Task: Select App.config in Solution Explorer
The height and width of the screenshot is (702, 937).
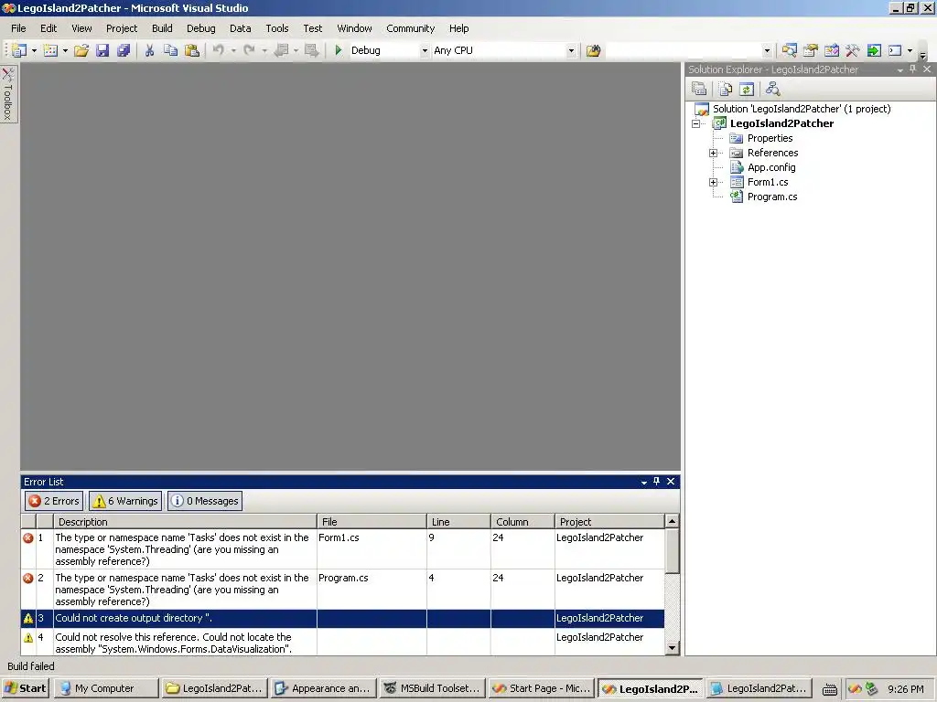Action: (771, 168)
